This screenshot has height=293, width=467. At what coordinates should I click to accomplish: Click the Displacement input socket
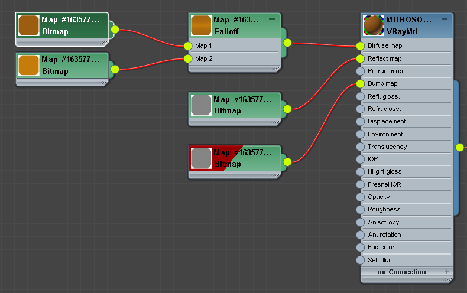pyautogui.click(x=361, y=122)
